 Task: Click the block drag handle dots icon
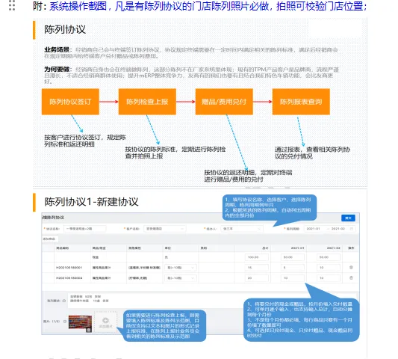12,5
